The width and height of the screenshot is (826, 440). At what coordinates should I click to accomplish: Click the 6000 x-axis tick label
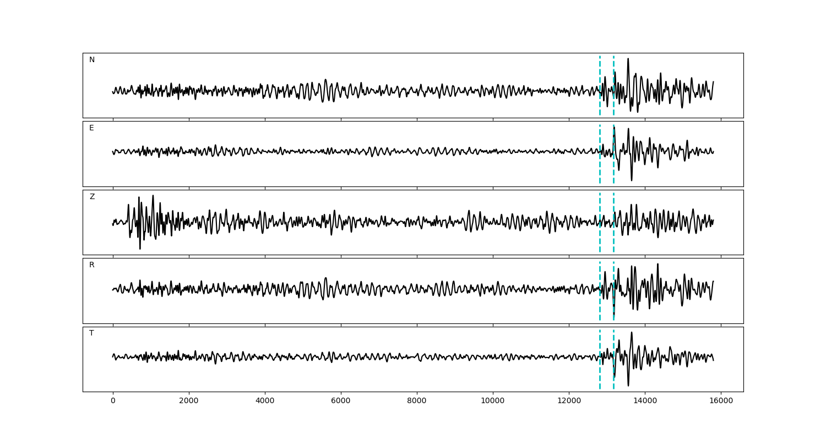pos(341,402)
